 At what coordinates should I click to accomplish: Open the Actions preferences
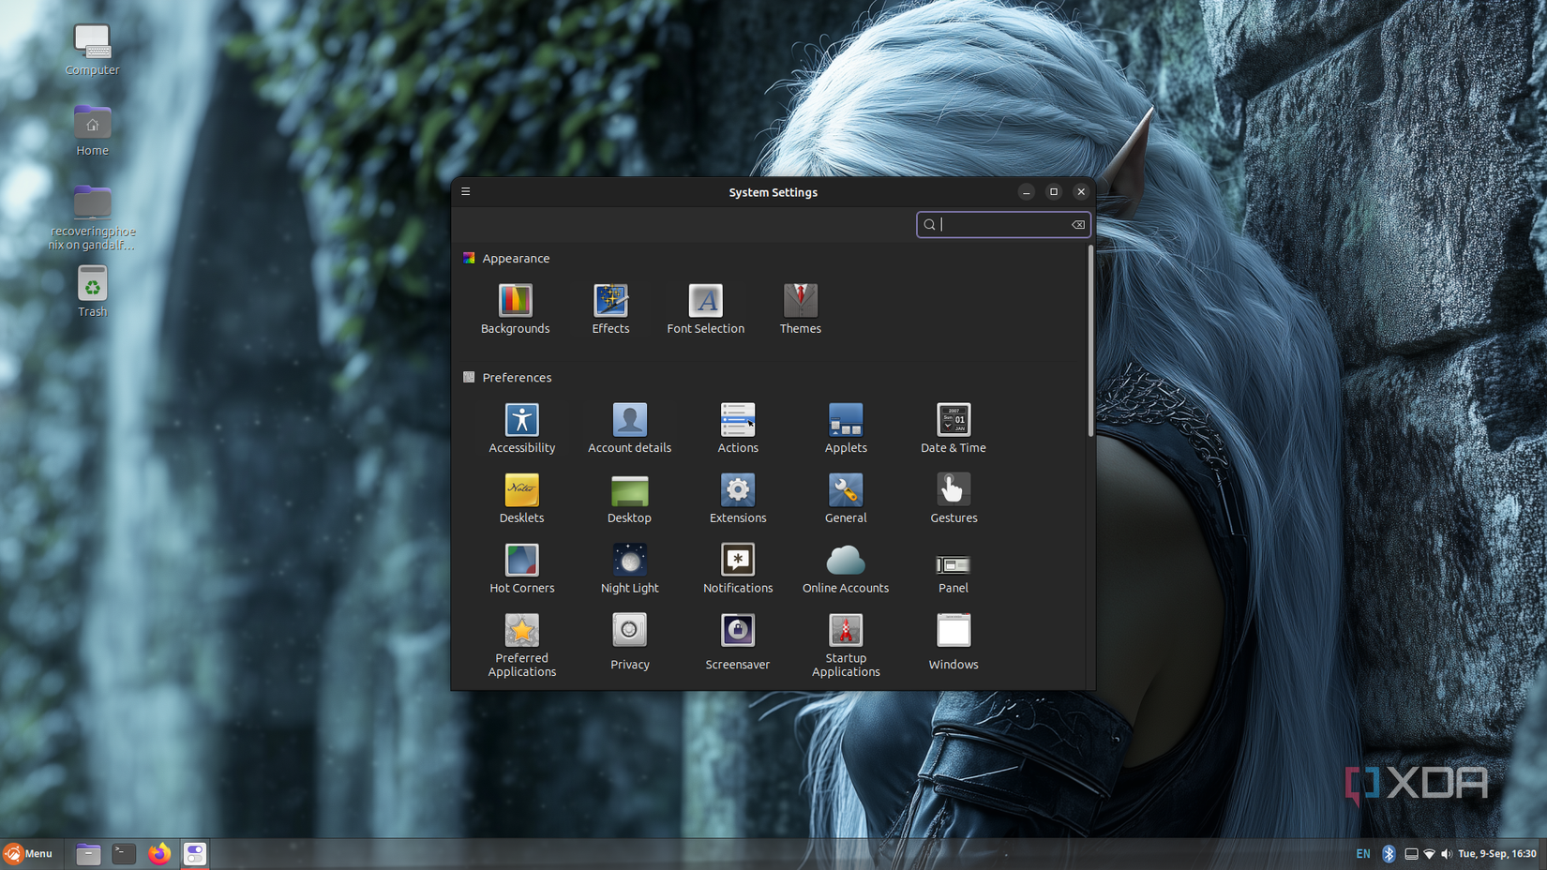tap(738, 427)
